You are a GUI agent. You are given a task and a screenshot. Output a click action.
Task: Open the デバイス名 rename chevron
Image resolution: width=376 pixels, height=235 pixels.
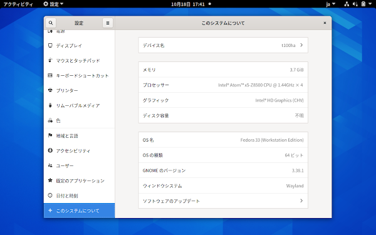tap(301, 45)
